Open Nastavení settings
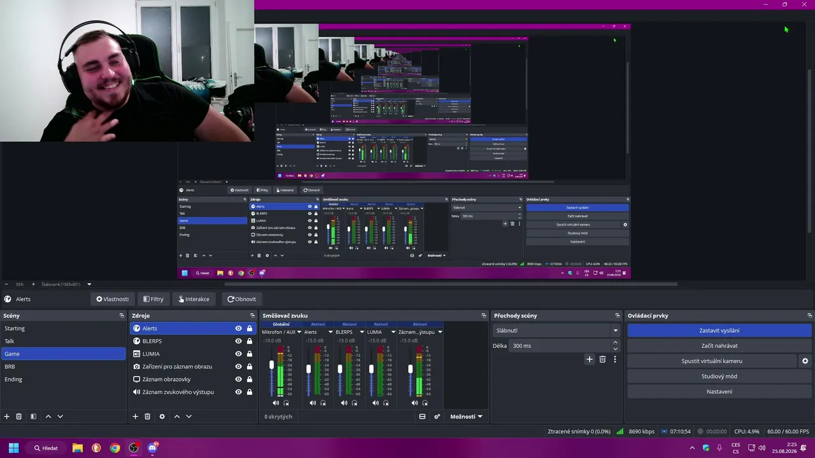Screen dimensions: 815x458 (719, 392)
